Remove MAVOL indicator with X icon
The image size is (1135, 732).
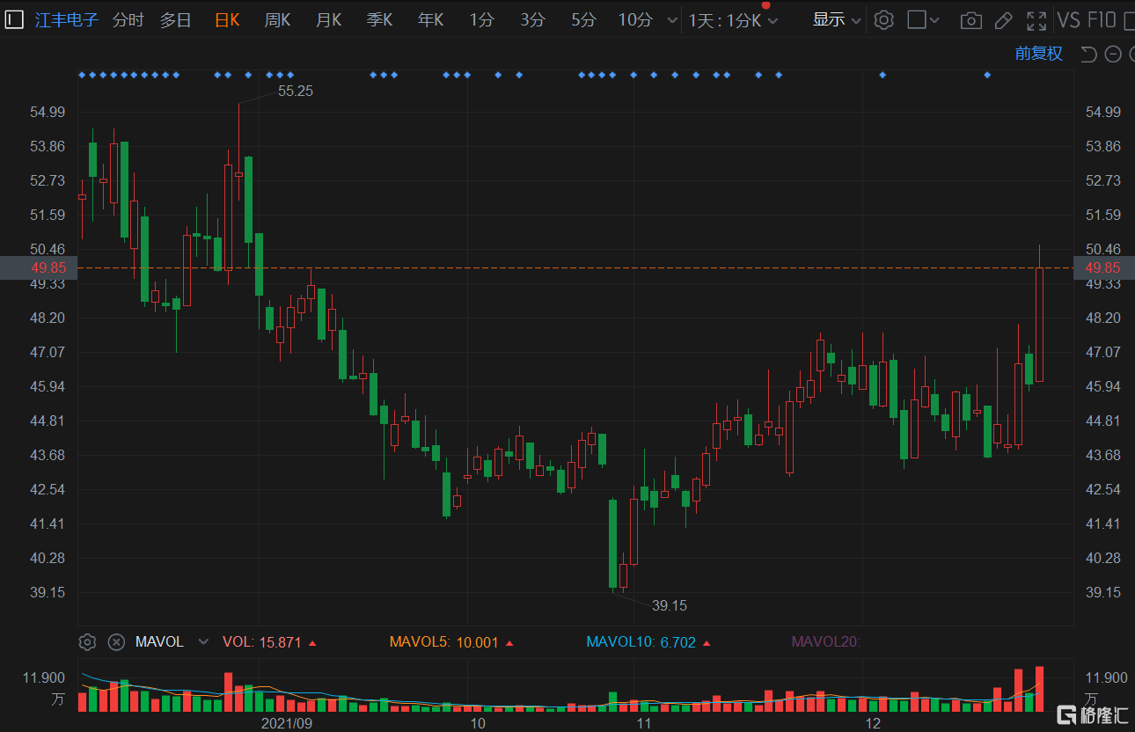pos(116,642)
